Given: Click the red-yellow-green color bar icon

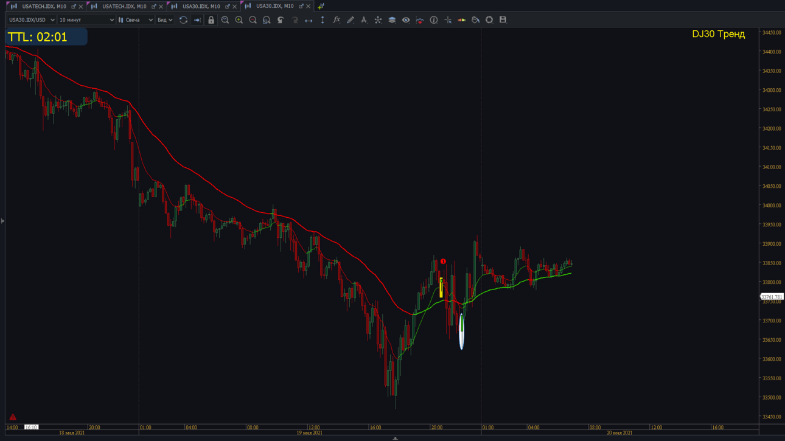Looking at the screenshot, I should pos(462,20).
